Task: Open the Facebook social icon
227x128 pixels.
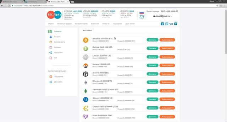Action: (162, 24)
